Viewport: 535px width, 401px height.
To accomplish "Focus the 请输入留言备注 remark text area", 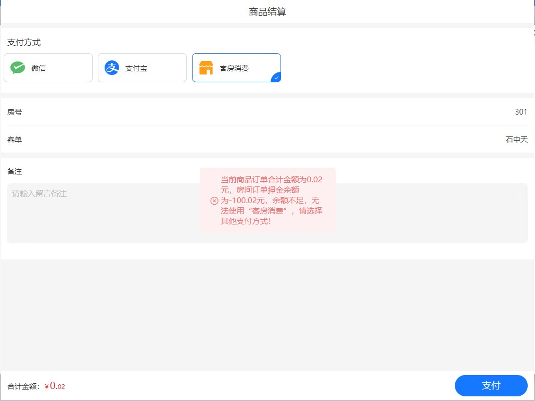I will coord(267,213).
